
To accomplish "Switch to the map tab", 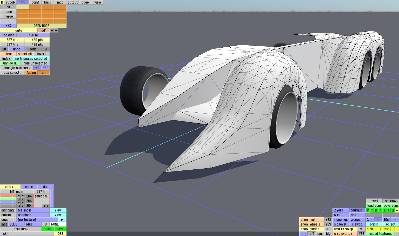I will [x=60, y=2].
